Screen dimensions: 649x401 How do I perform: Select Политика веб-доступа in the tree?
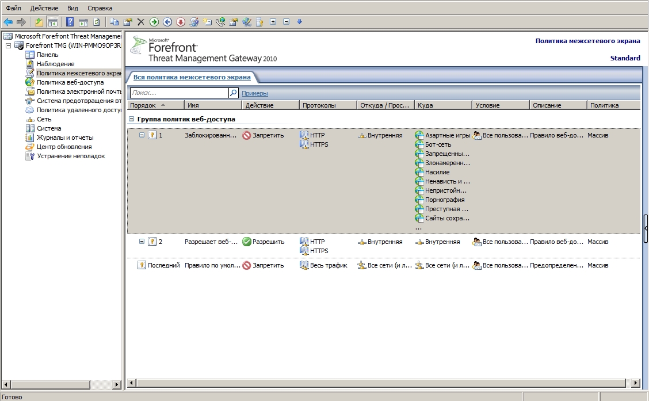(x=70, y=82)
